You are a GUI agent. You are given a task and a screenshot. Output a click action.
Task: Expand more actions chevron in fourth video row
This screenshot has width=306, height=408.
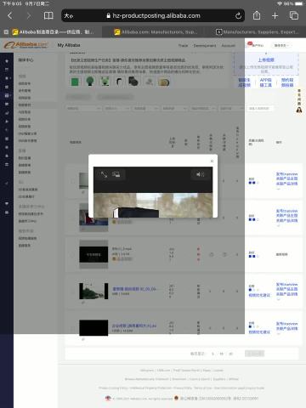point(279,299)
